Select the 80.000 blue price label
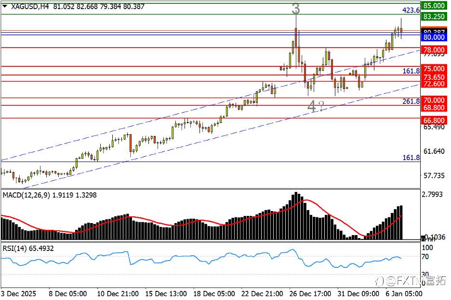451x300 pixels. point(434,37)
